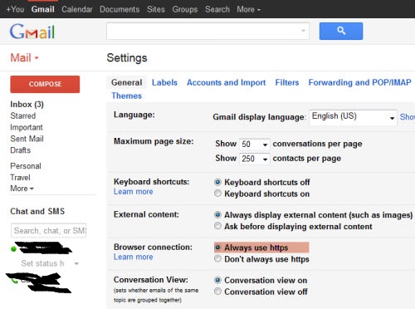This screenshot has width=415, height=309.
Task: Click the +You link in top bar
Action: pyautogui.click(x=15, y=9)
